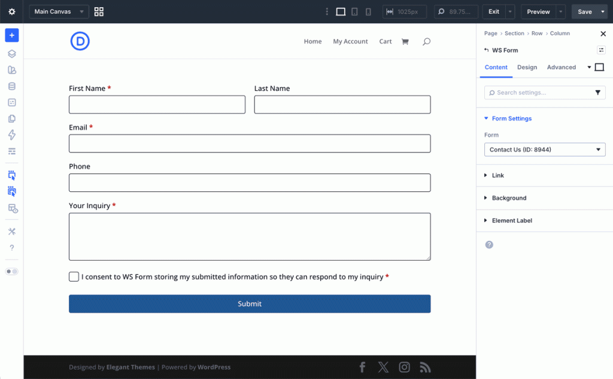Open X social icon in footer
This screenshot has height=379, width=613.
pyautogui.click(x=383, y=367)
